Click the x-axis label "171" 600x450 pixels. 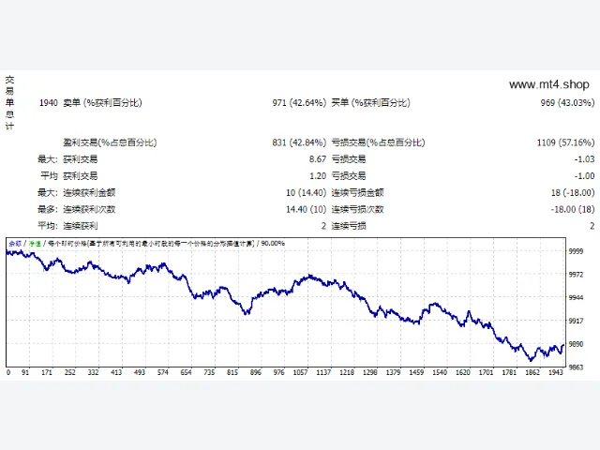click(x=47, y=372)
